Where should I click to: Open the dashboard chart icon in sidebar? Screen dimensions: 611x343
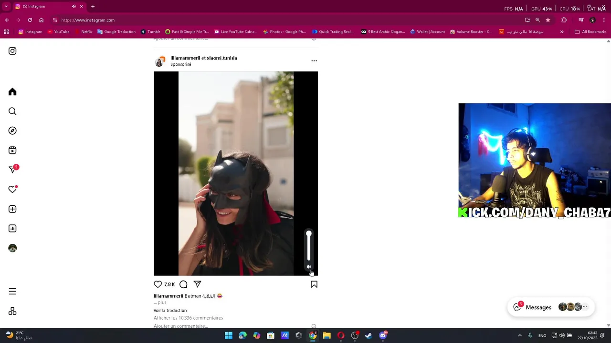point(12,229)
